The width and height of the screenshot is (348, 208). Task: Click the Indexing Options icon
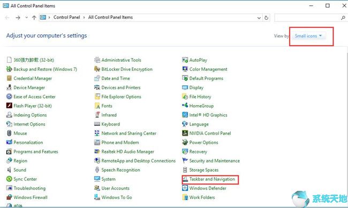click(9, 115)
